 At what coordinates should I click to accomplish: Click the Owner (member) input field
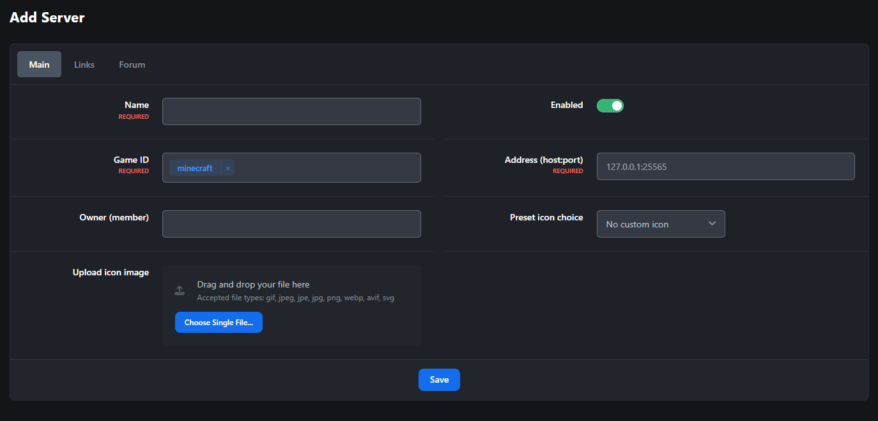[291, 224]
